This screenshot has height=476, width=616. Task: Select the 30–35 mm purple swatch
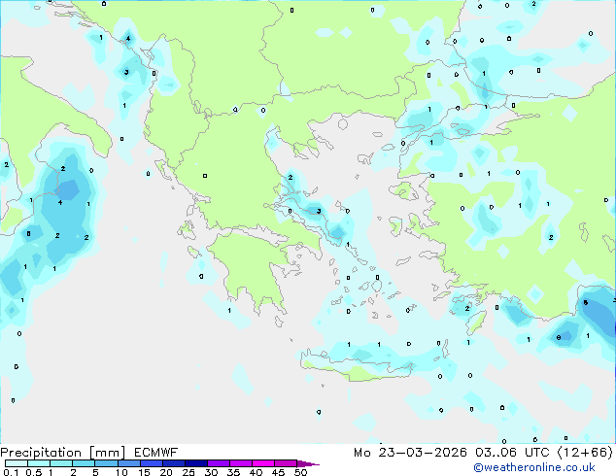pyautogui.click(x=219, y=463)
